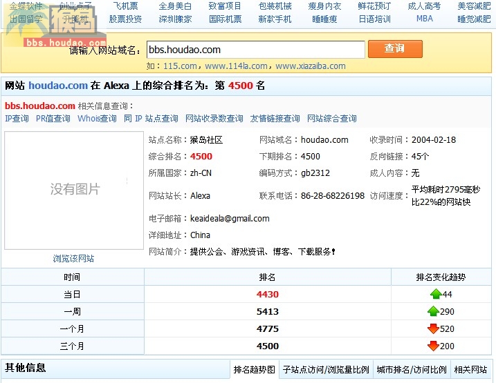Open the 致富项目 ad link
Image resolution: width=496 pixels, height=383 pixels.
(225, 6)
